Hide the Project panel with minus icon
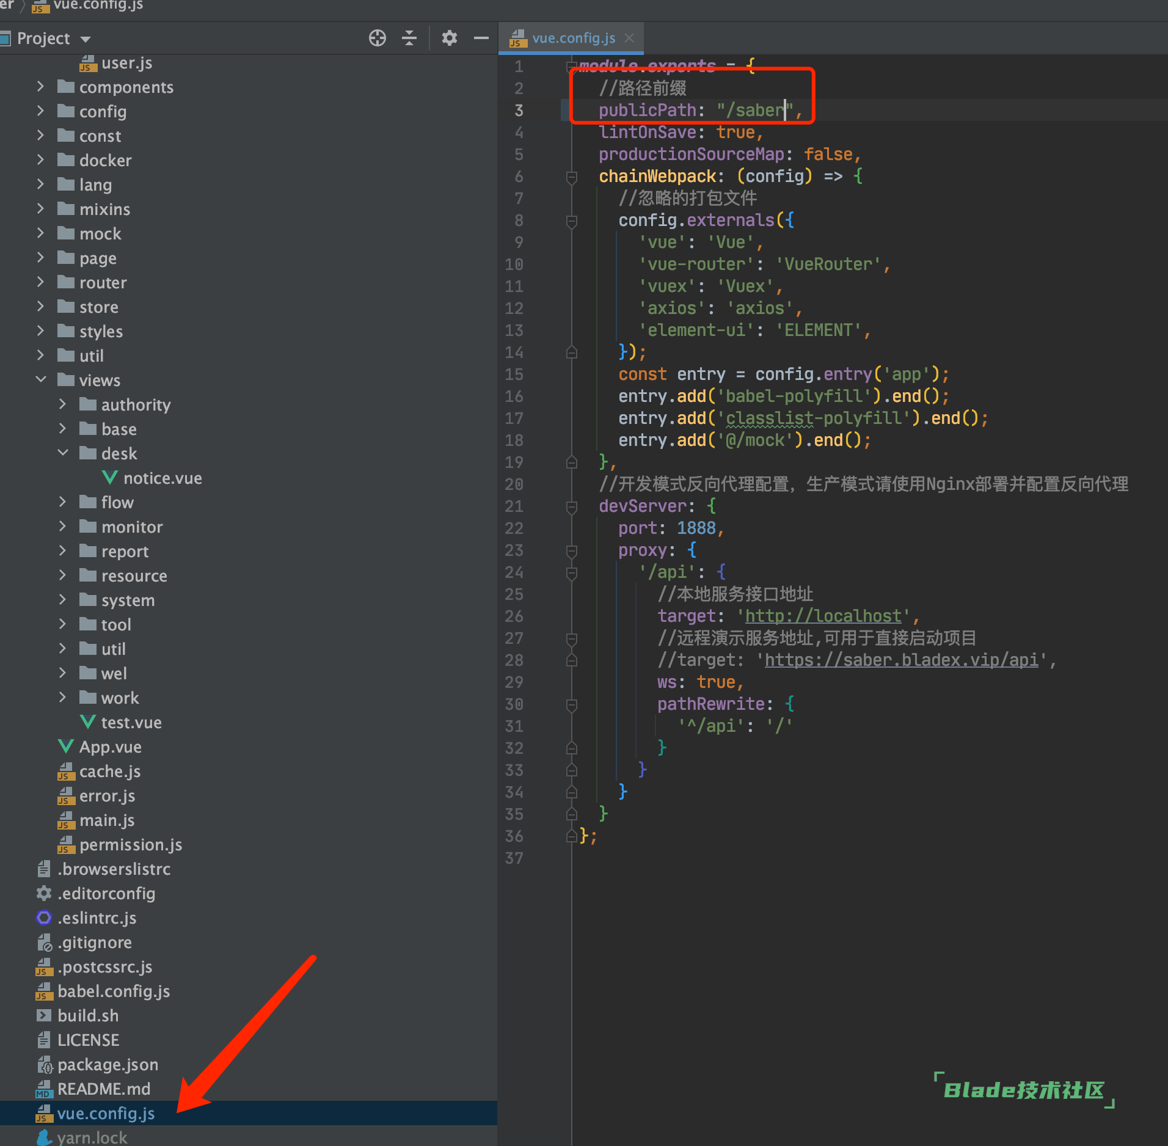1168x1146 pixels. point(481,38)
